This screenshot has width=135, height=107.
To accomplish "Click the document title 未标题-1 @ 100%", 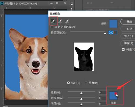I will click(22, 4).
